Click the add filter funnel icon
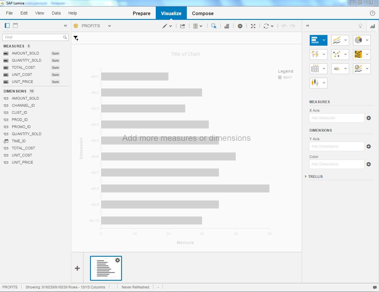This screenshot has width=379, height=292. [x=76, y=38]
